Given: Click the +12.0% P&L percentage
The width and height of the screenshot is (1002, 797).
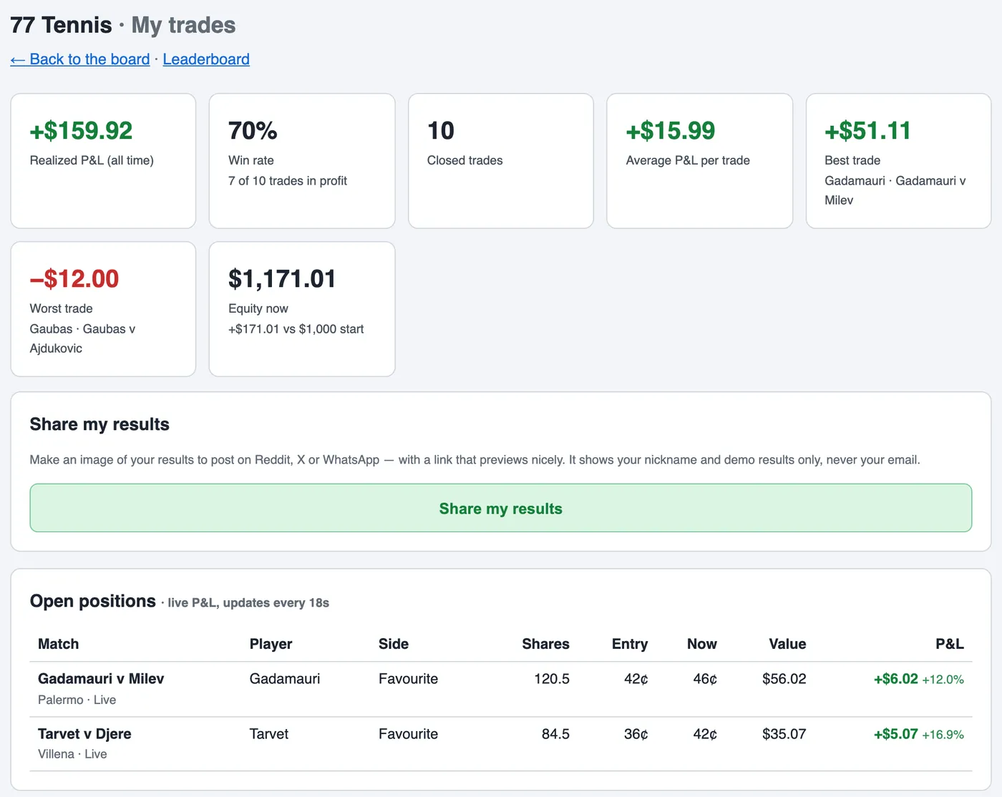Looking at the screenshot, I should pos(943,680).
